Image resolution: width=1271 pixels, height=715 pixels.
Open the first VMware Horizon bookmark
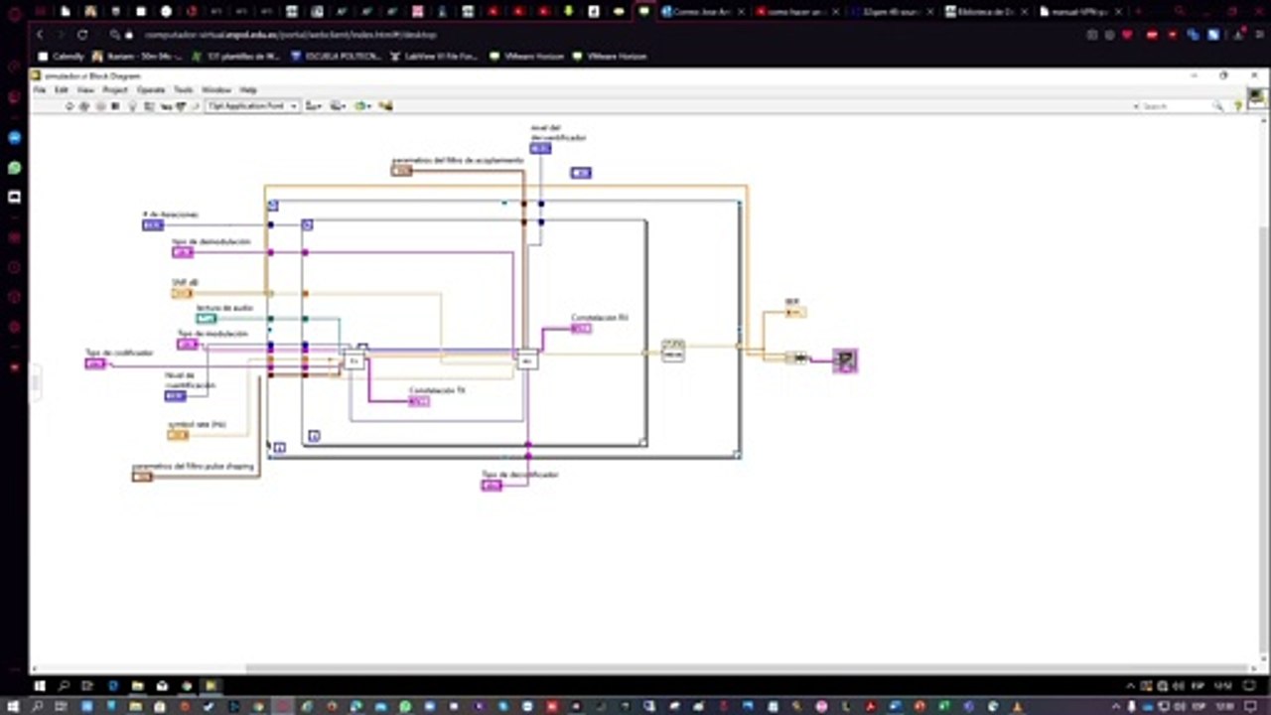click(x=527, y=57)
